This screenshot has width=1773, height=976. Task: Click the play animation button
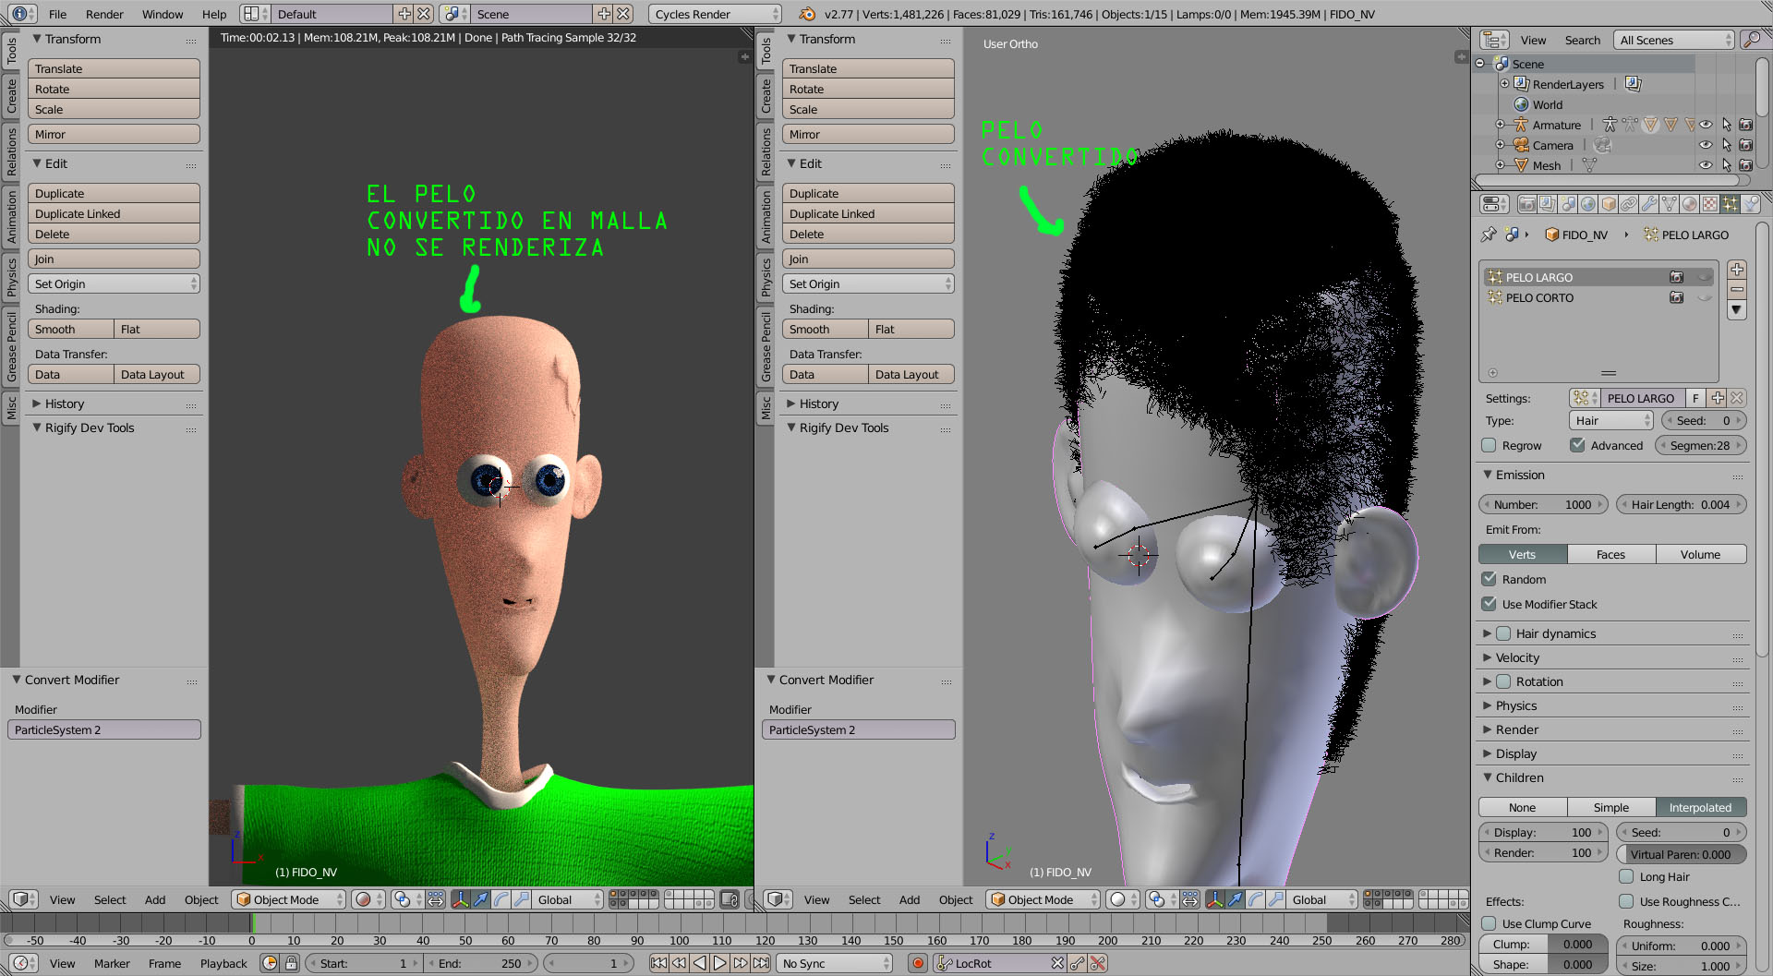(x=719, y=963)
